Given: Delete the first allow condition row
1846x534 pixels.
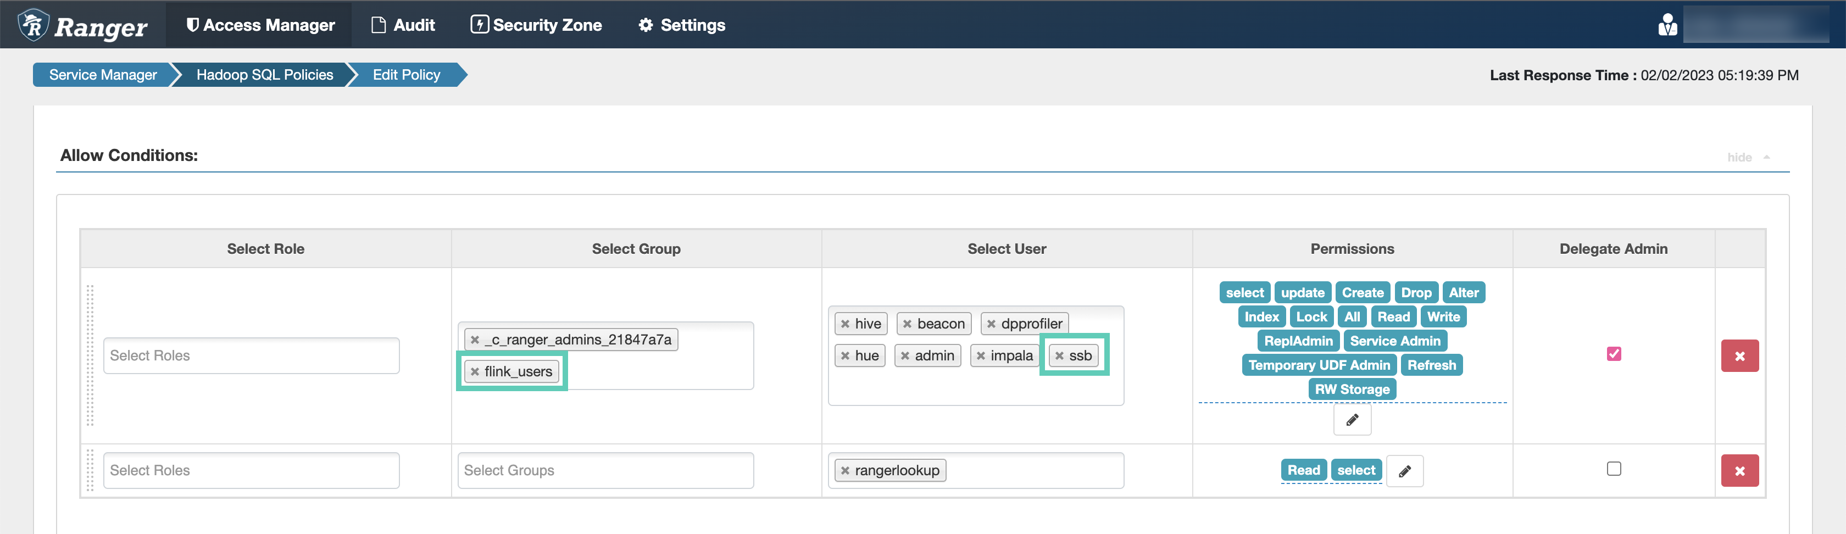Looking at the screenshot, I should [x=1739, y=356].
